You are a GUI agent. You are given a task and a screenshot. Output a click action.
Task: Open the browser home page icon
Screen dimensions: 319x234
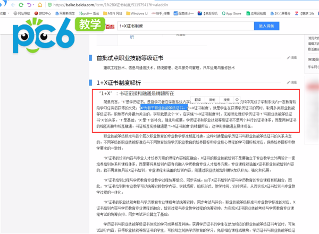coord(40,5)
